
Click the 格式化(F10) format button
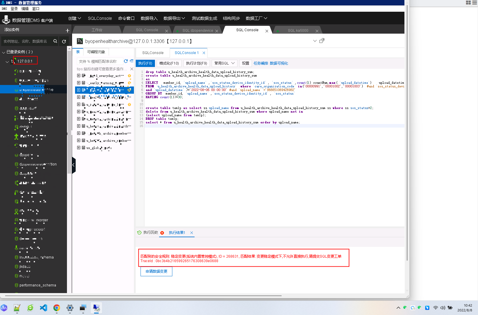click(169, 63)
